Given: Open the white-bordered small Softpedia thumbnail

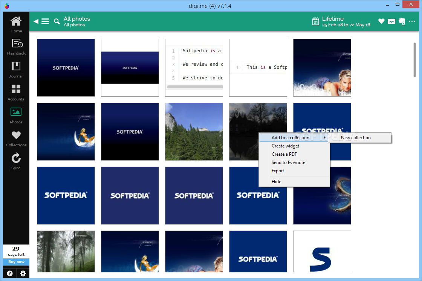Looking at the screenshot, I should 130,68.
